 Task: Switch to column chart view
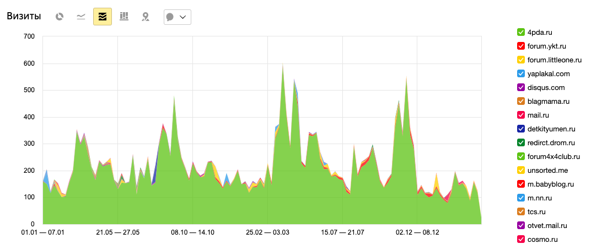pyautogui.click(x=124, y=16)
